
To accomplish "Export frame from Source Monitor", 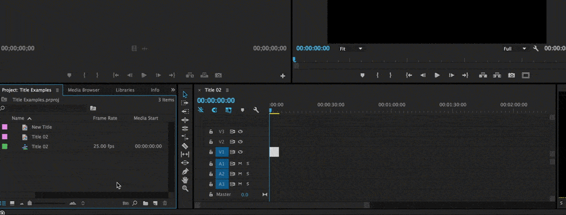I will tap(218, 75).
